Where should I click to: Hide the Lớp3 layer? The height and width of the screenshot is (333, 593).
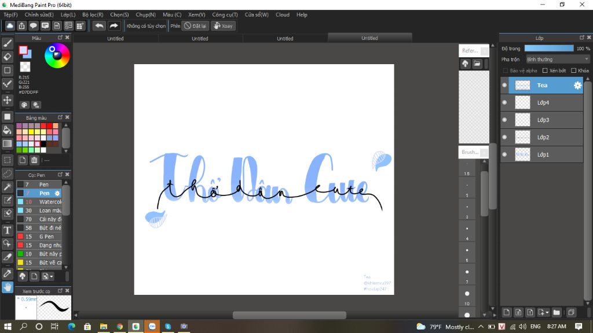pyautogui.click(x=504, y=120)
